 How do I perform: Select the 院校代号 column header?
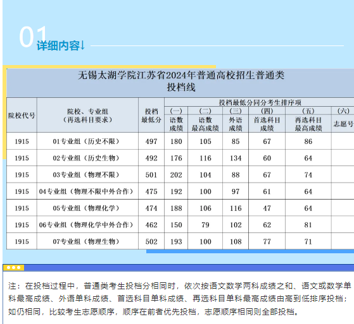[x=22, y=116]
